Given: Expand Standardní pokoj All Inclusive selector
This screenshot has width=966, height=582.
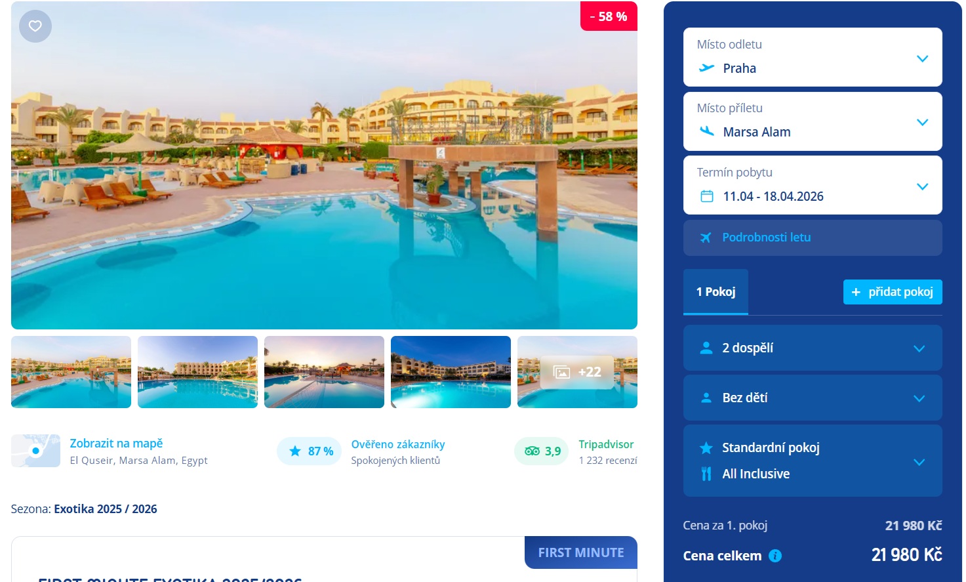Looking at the screenshot, I should coord(813,461).
